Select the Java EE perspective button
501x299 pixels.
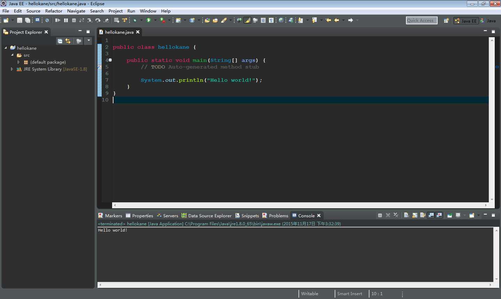(x=466, y=21)
